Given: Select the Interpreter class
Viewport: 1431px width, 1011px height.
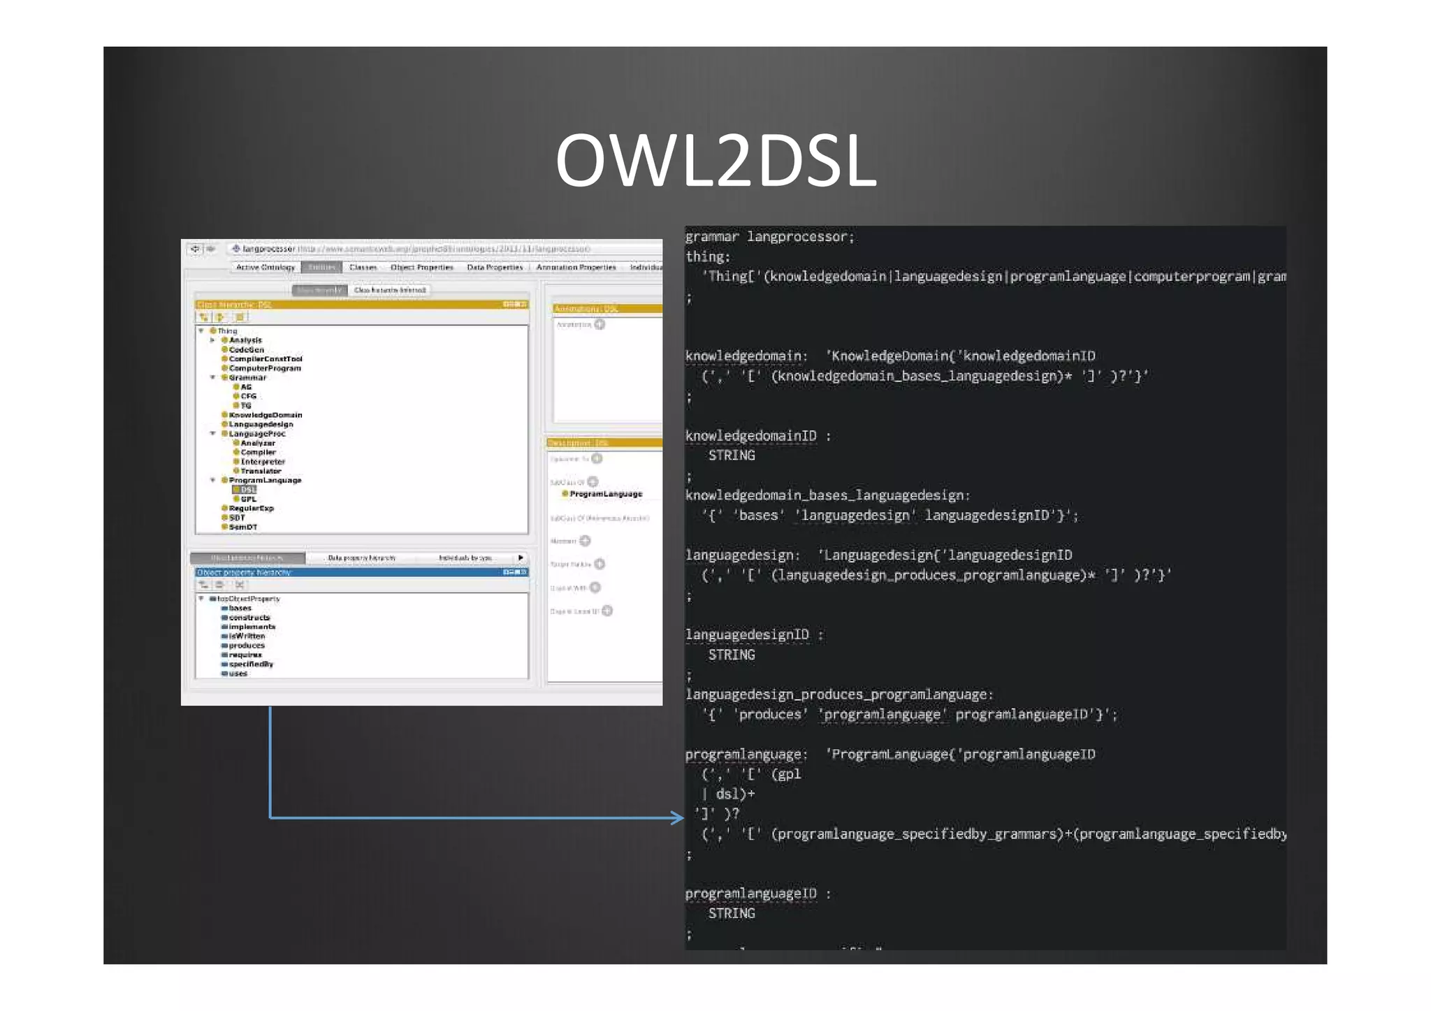Looking at the screenshot, I should click(259, 461).
